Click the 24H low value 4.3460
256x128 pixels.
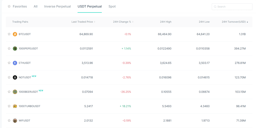click(x=205, y=106)
